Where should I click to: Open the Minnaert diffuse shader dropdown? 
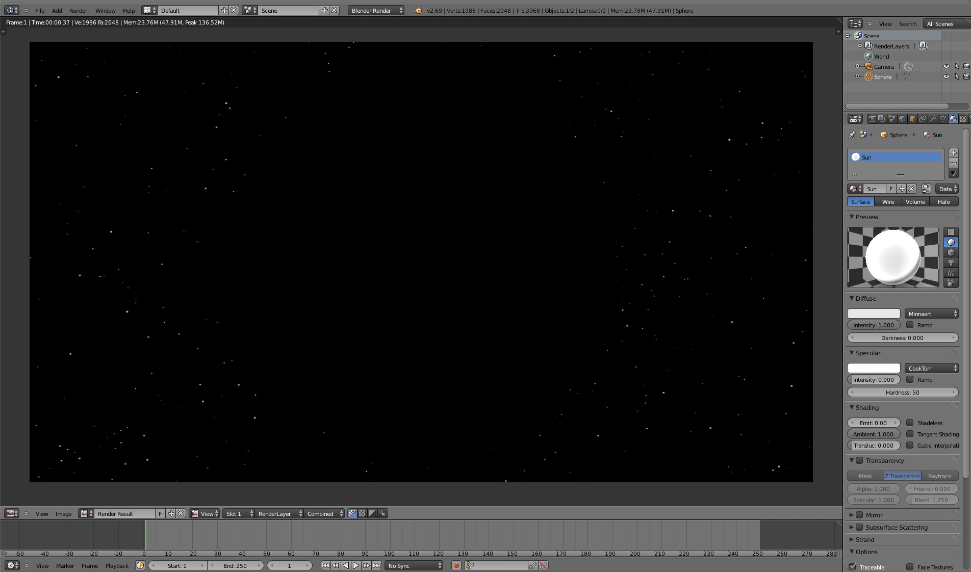tap(932, 314)
